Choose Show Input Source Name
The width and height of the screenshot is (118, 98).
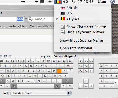(x=83, y=40)
